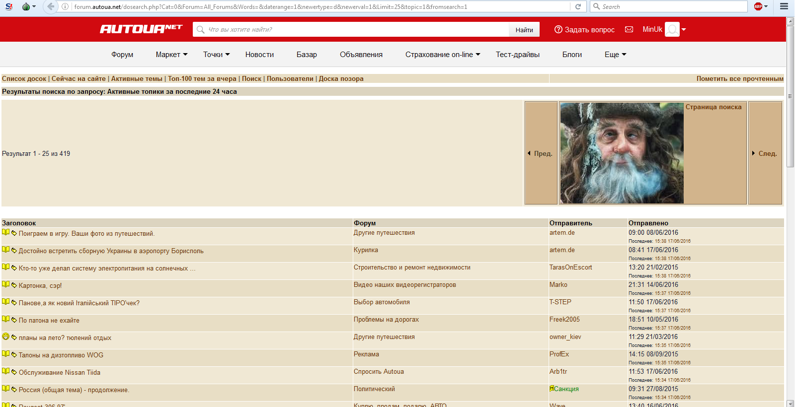
Task: Expand the Еще menu
Action: 615,55
